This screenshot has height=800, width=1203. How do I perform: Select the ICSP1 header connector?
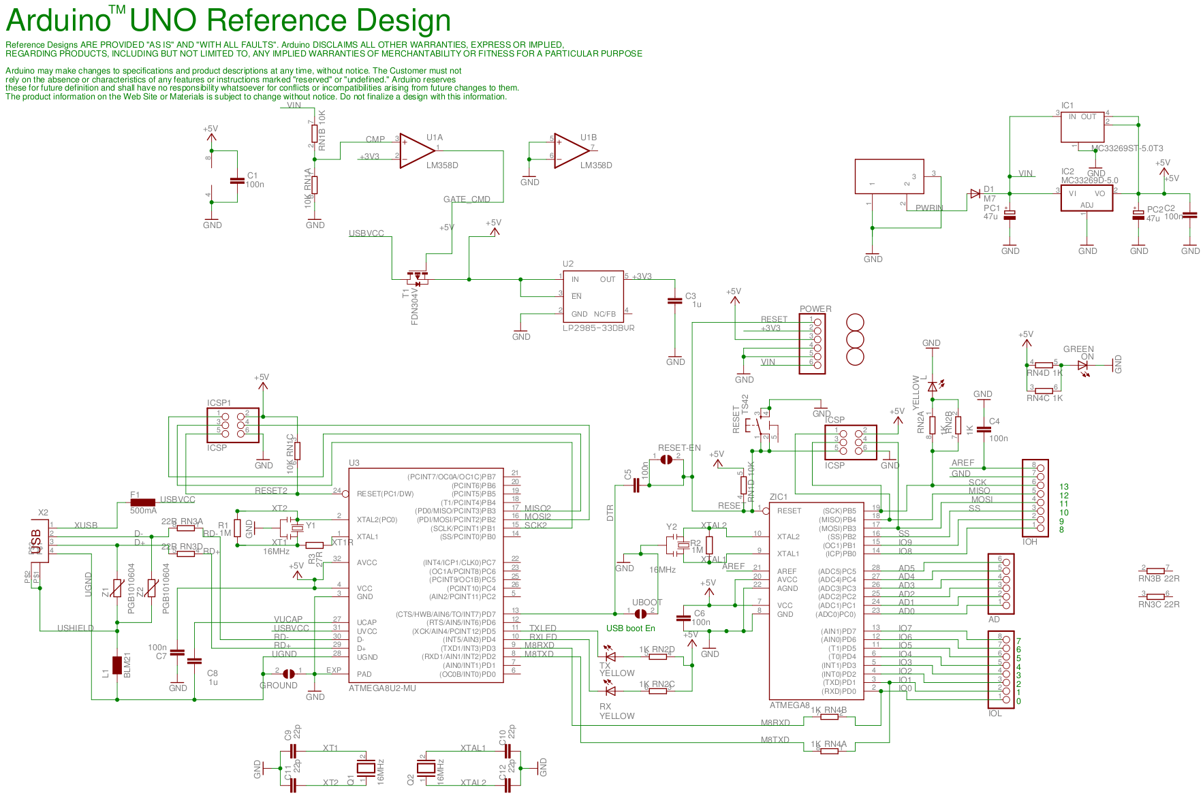[233, 425]
